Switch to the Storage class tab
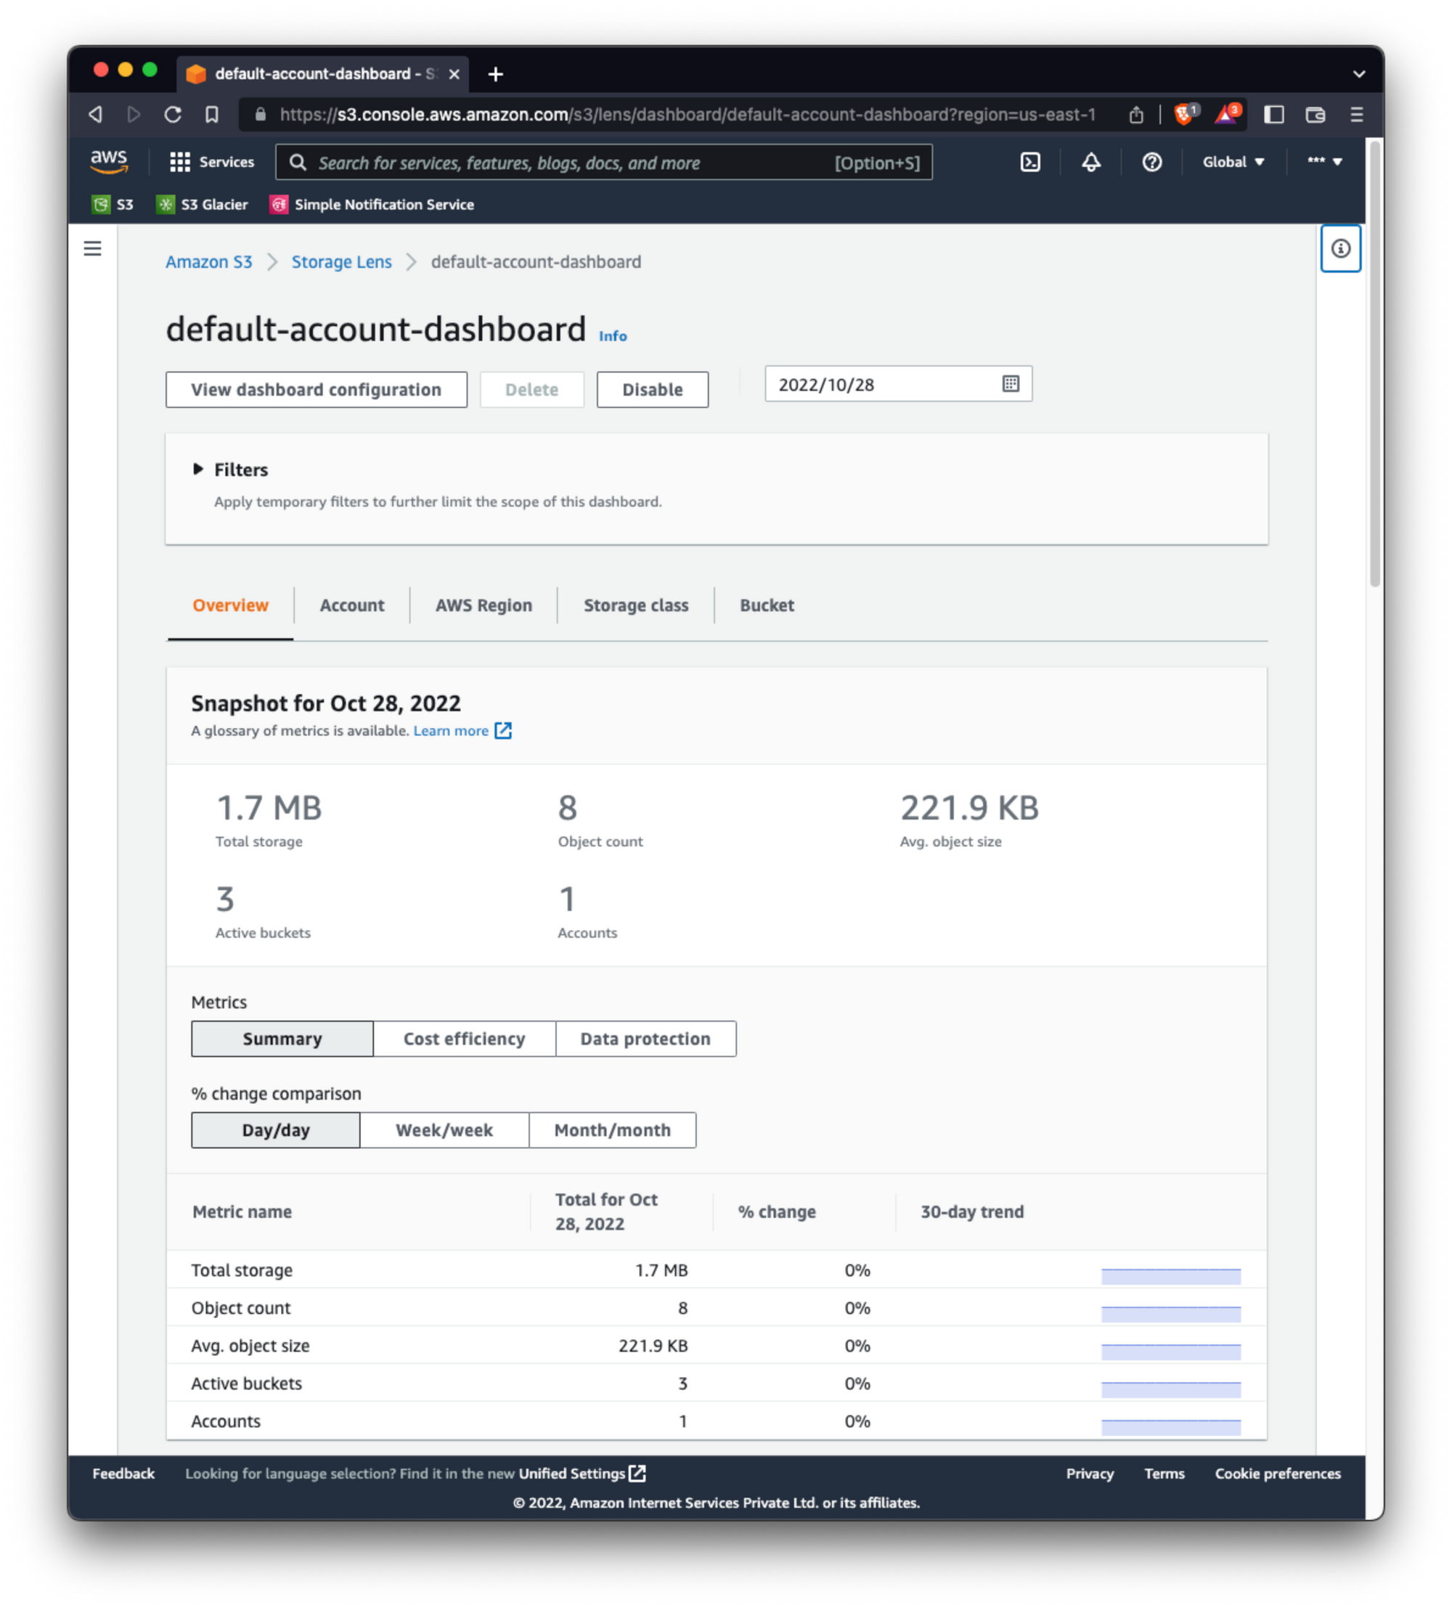Screen dimensions: 1452x1610 (636, 605)
